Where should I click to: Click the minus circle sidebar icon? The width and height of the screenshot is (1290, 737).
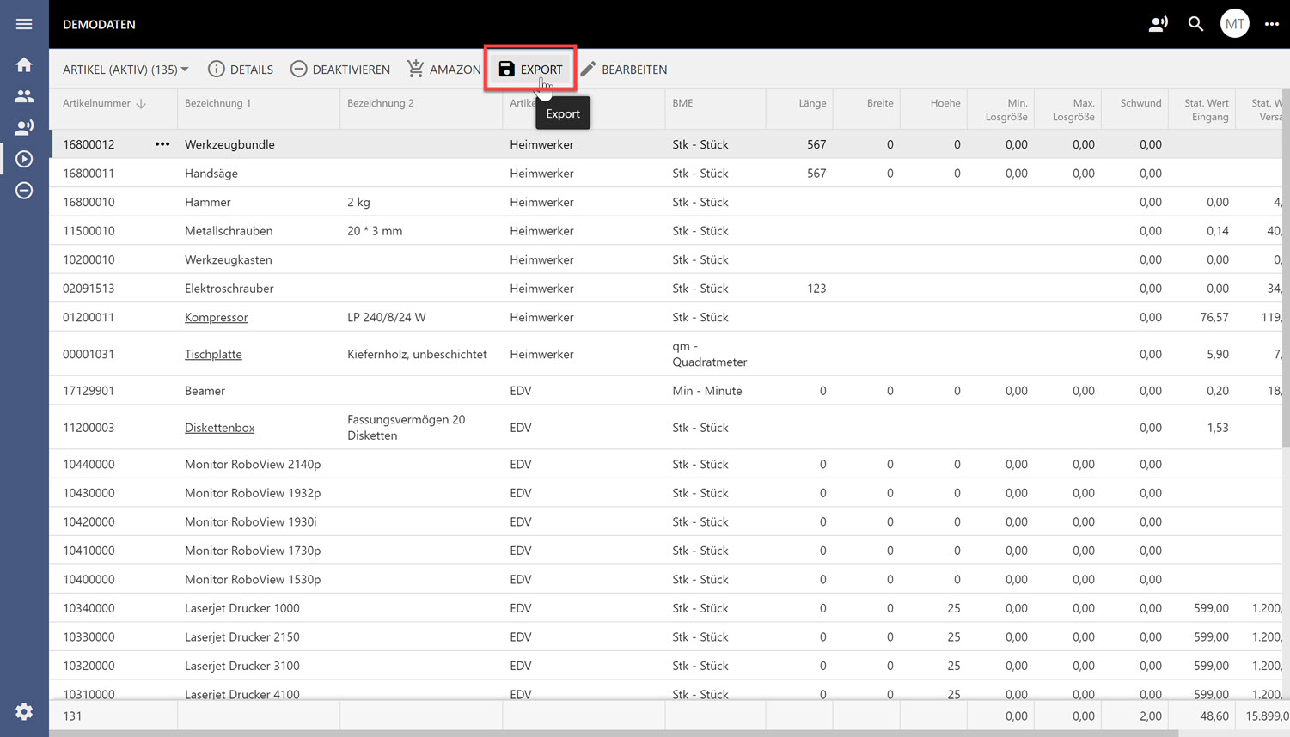click(24, 190)
